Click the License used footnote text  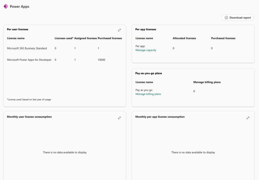[29, 100]
